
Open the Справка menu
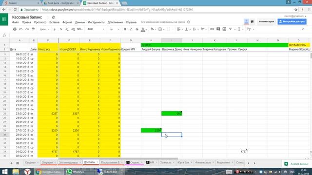click(131, 22)
